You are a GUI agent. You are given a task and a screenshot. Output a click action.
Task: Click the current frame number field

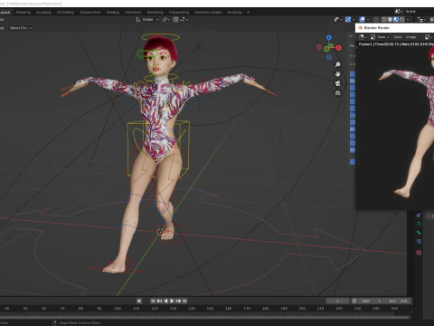337,301
